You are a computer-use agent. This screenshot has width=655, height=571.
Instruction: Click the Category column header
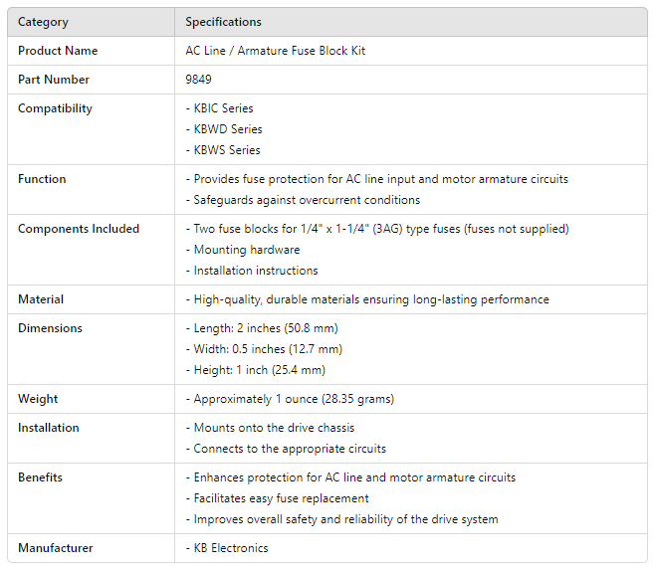[x=43, y=22]
